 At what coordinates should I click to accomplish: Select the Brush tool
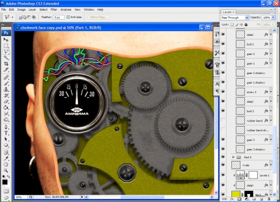tap(6, 83)
